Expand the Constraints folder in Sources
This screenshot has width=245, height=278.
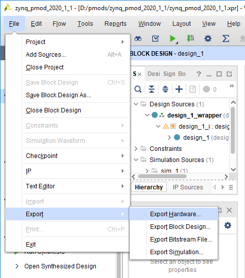pyautogui.click(x=136, y=148)
